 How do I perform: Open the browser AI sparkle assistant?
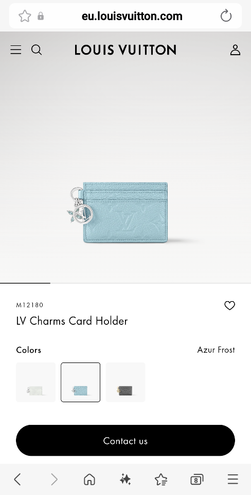126,480
